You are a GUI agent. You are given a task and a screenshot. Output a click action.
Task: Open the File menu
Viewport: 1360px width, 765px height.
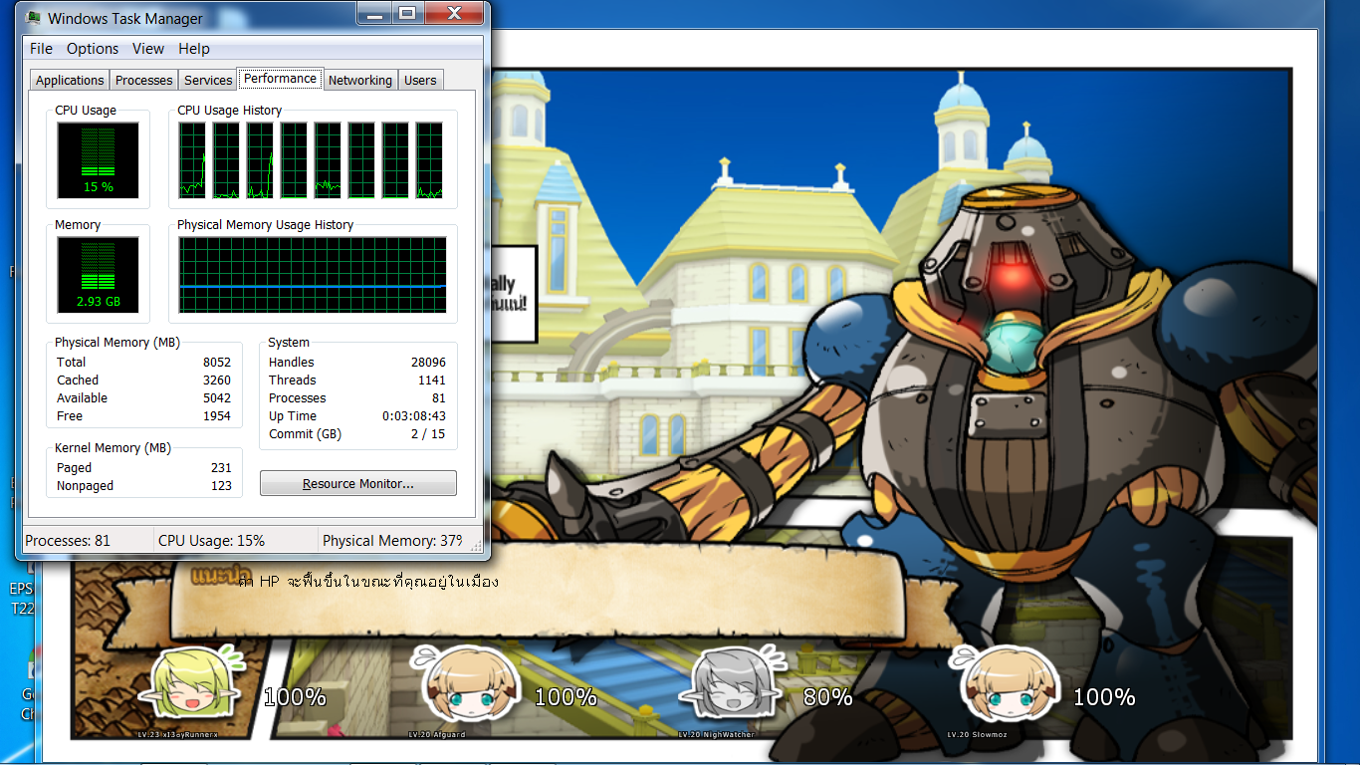coord(41,49)
